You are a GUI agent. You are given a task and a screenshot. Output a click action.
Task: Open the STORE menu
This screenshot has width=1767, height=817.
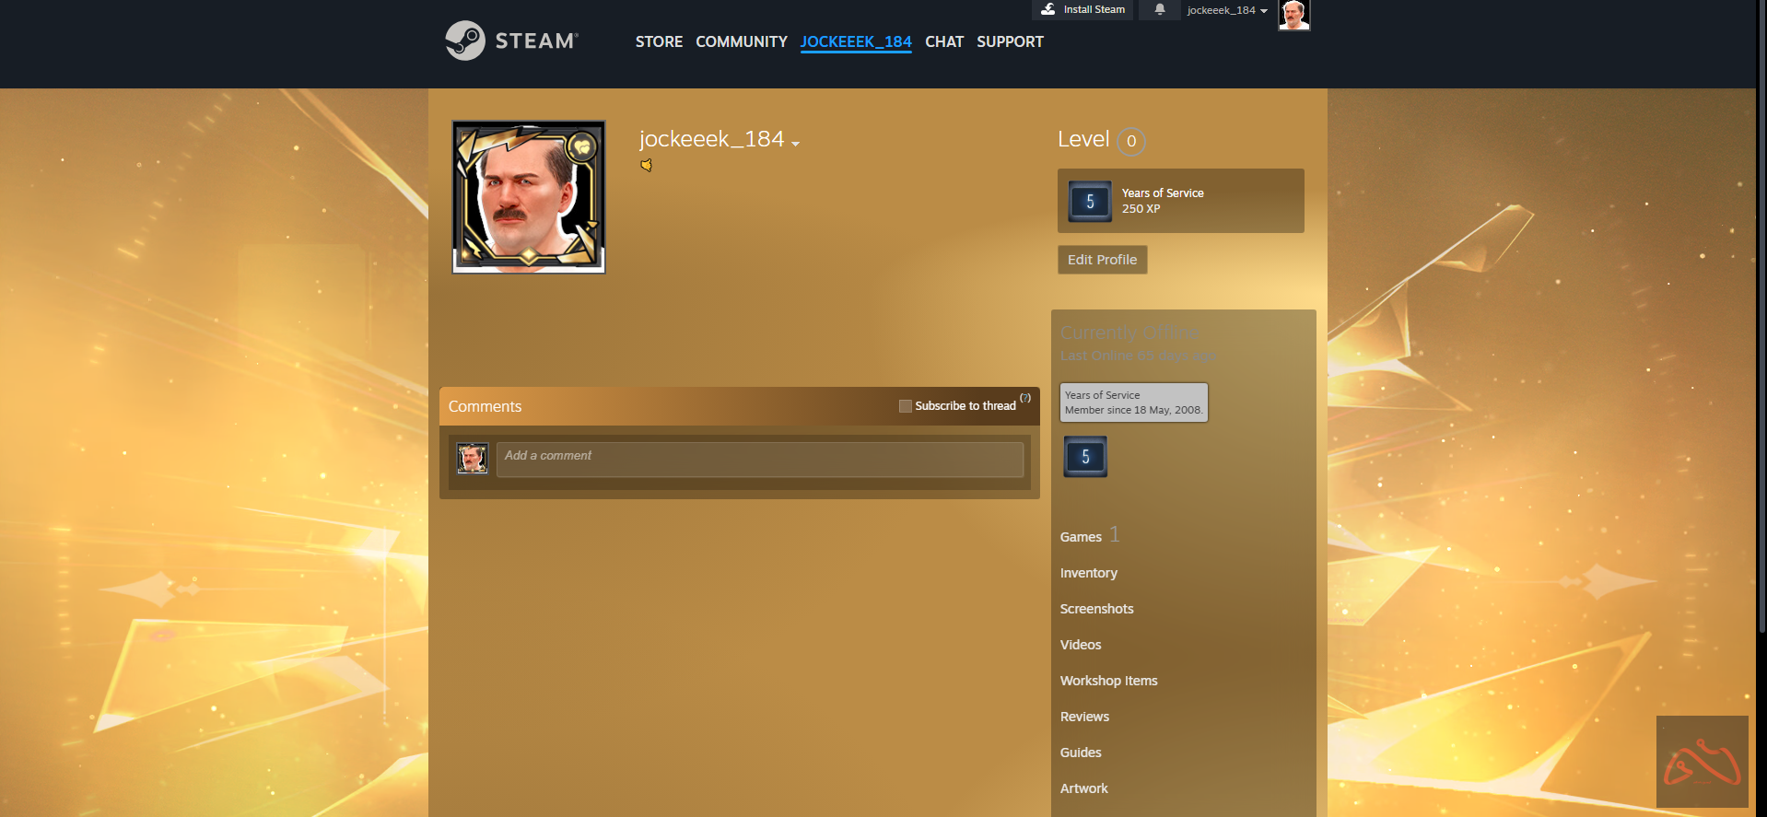click(659, 41)
